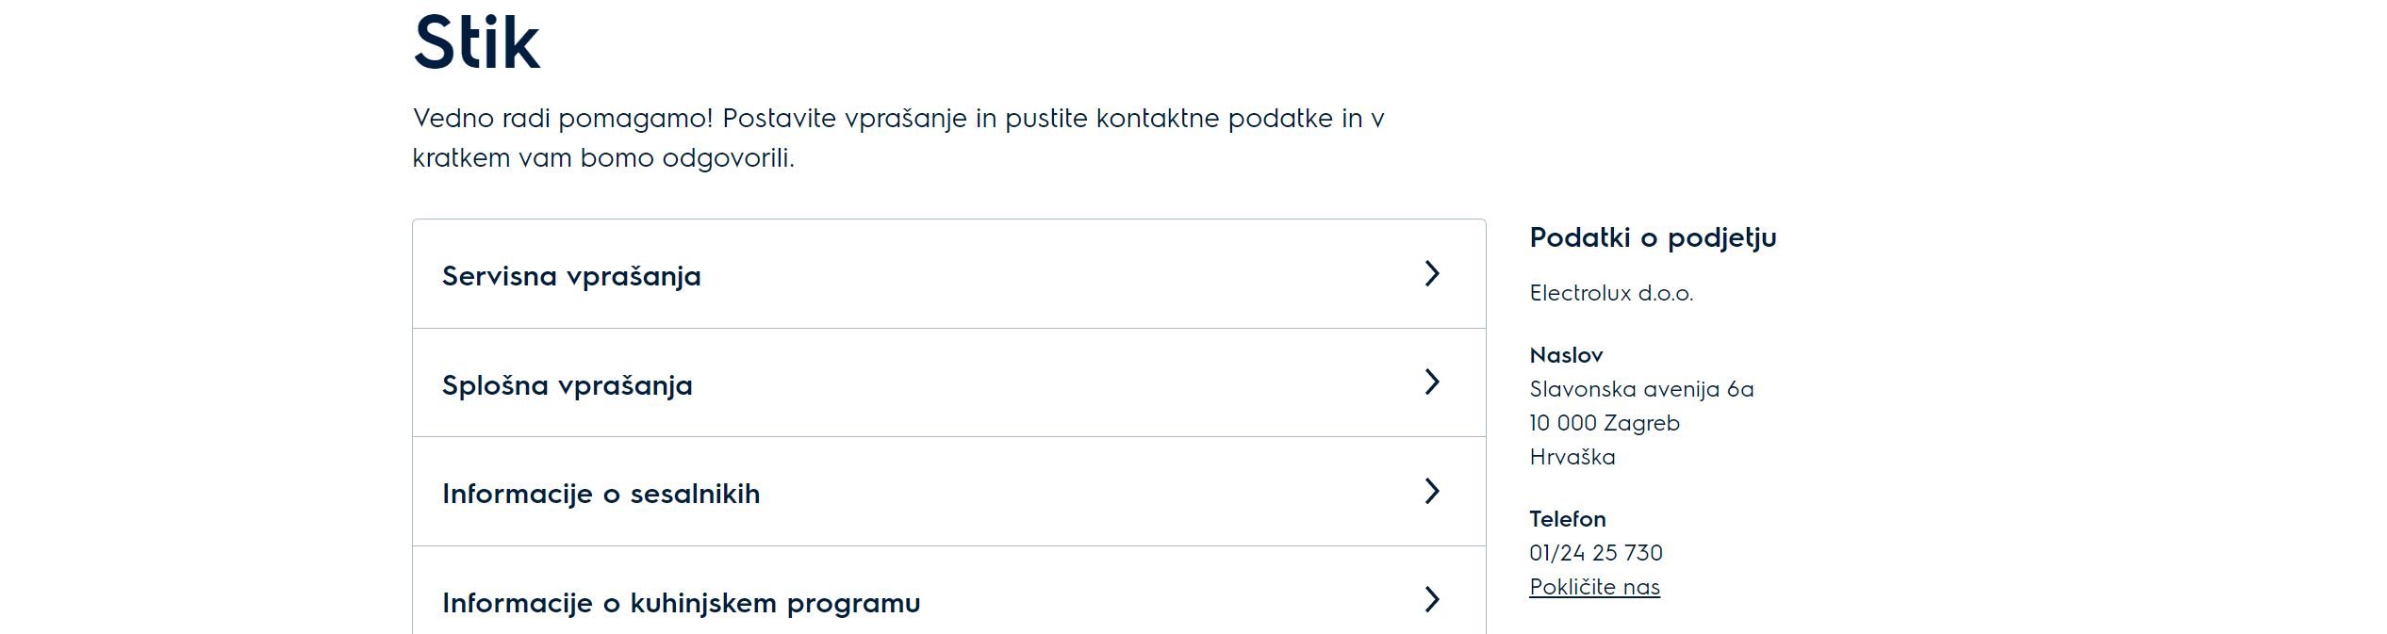2387x634 pixels.
Task: Click the Telefon label
Action: point(1568,519)
